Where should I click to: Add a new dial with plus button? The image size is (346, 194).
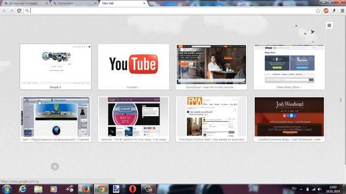point(55,167)
